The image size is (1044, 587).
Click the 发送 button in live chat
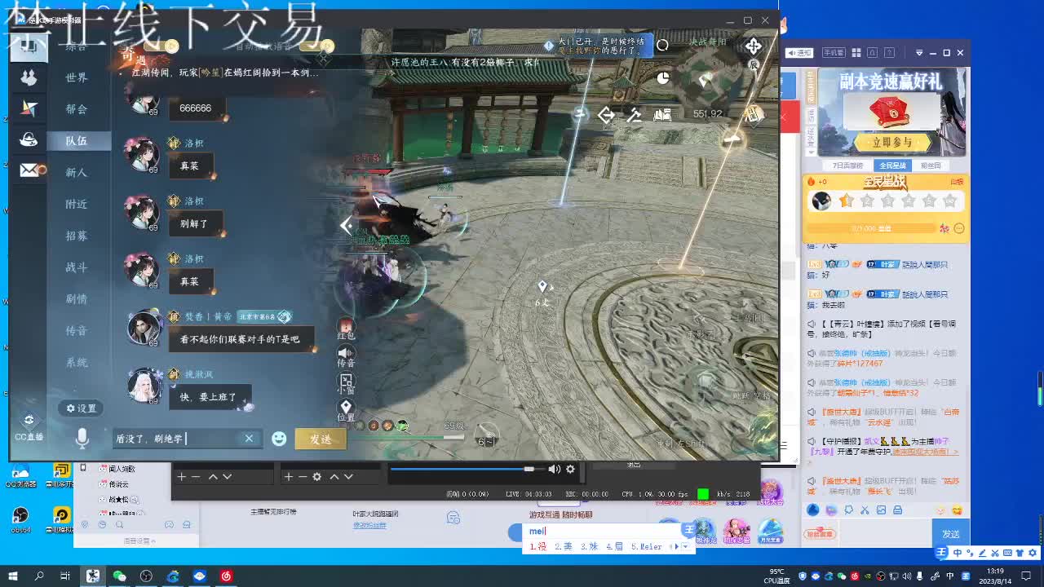click(951, 534)
